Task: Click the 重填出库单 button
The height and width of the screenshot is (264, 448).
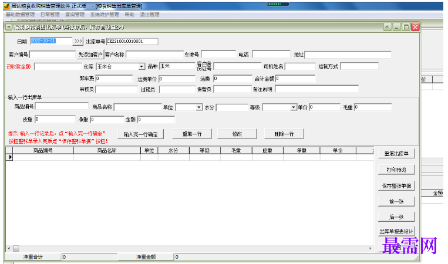Action: pyautogui.click(x=396, y=154)
